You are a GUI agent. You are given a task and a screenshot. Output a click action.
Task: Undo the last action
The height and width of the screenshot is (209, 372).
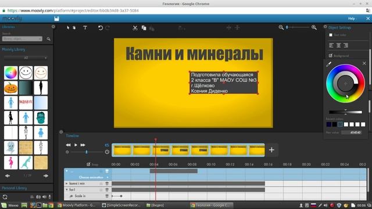click(101, 28)
